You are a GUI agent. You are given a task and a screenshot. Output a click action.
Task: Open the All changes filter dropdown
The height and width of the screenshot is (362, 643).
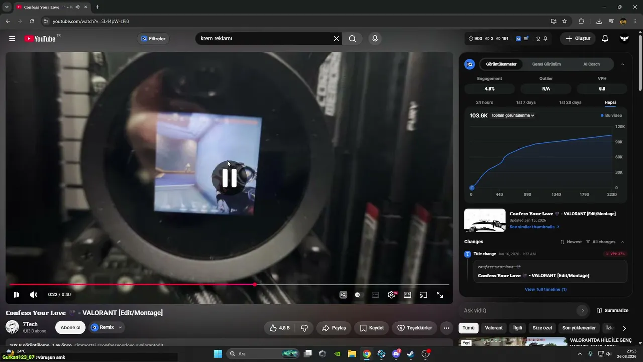[x=601, y=242]
